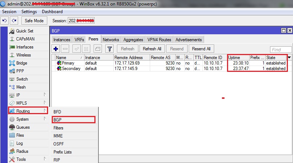Sort by the Name column header
This screenshot has height=163, width=293.
(x=70, y=58)
